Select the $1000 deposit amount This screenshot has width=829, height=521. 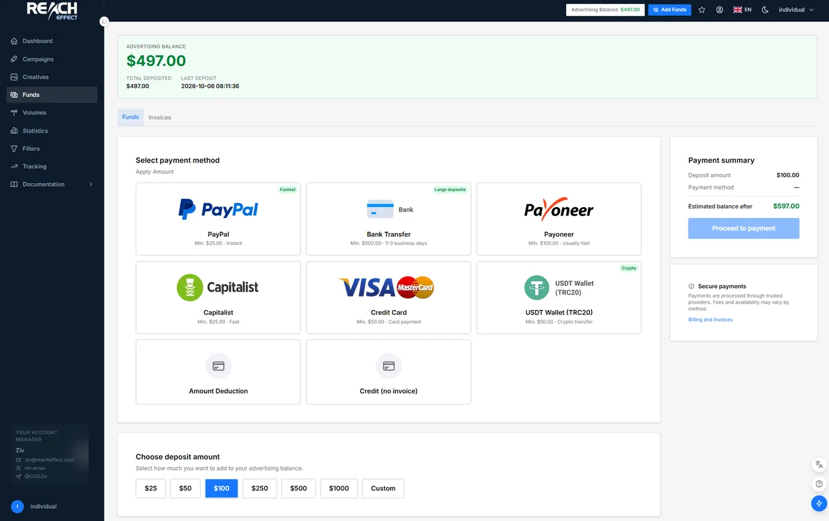click(339, 488)
